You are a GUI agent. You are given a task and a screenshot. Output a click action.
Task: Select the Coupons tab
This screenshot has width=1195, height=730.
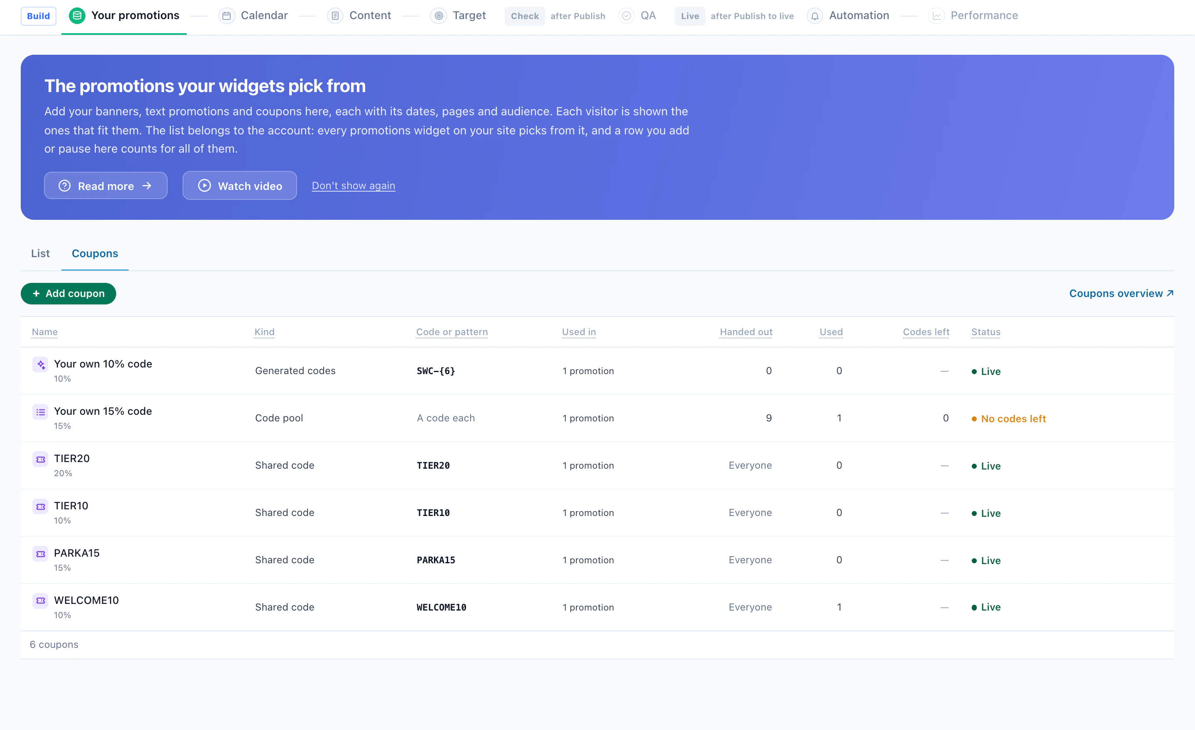click(x=95, y=253)
